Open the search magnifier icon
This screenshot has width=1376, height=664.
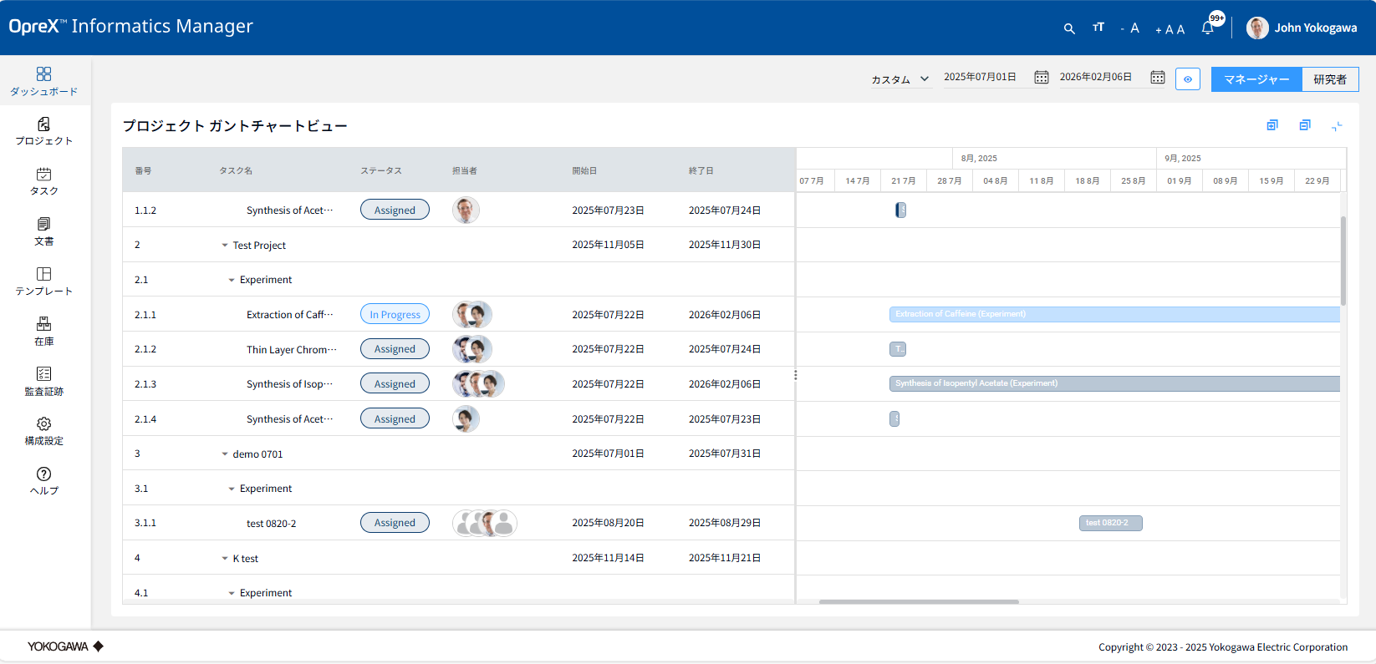tap(1068, 28)
